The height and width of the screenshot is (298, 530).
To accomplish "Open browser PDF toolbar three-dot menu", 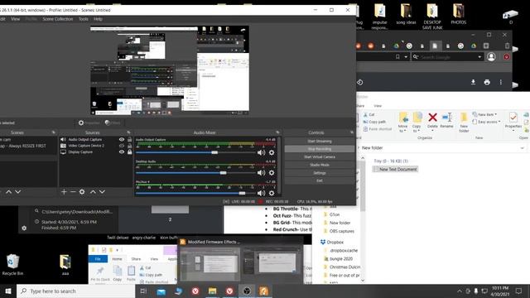I will [500, 82].
